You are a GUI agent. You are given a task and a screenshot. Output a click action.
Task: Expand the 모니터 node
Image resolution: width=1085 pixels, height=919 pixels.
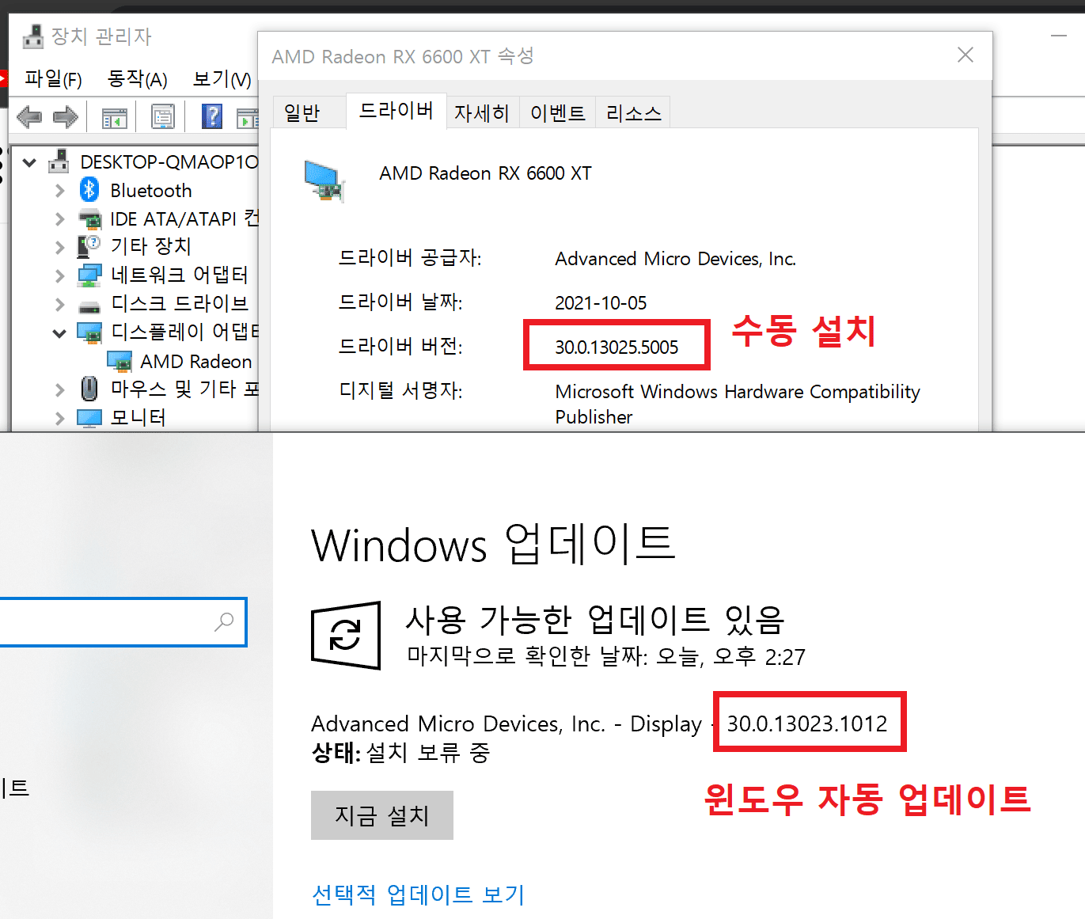[60, 418]
